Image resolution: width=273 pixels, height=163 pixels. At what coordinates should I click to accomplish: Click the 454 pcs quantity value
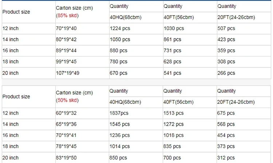coord(226,135)
